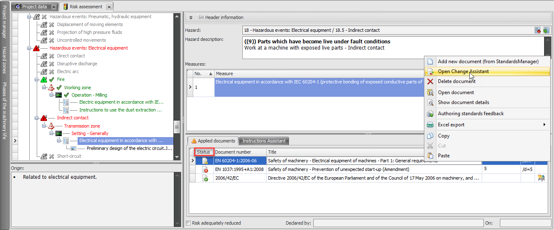The image size is (554, 230).
Task: Enable the Risk adequately reduced checkbox
Action: (189, 223)
